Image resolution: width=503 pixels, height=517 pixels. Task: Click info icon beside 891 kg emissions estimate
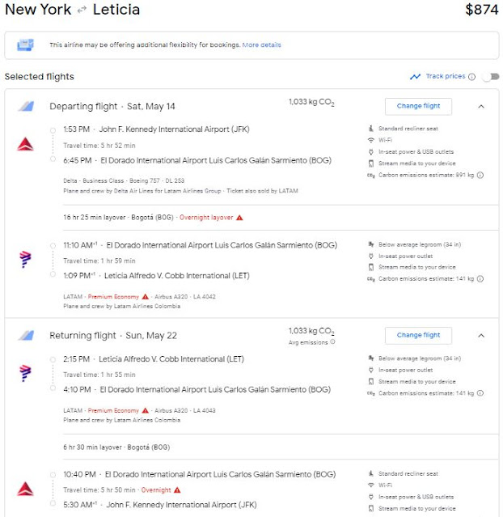point(480,175)
